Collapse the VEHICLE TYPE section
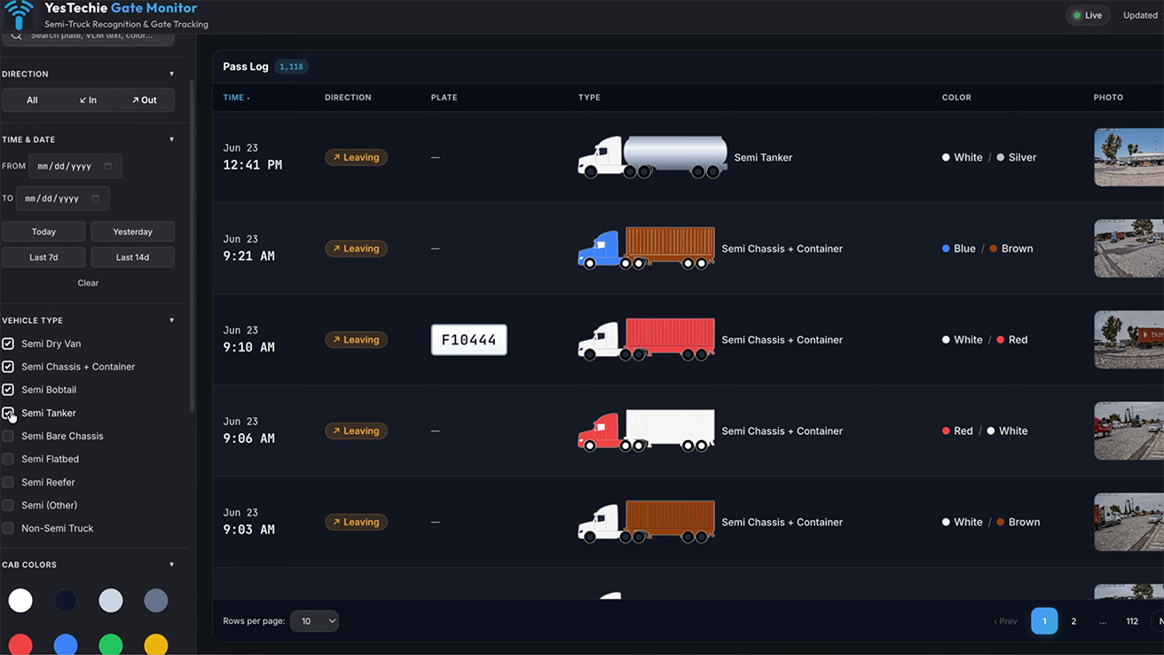1164x655 pixels. (x=172, y=320)
